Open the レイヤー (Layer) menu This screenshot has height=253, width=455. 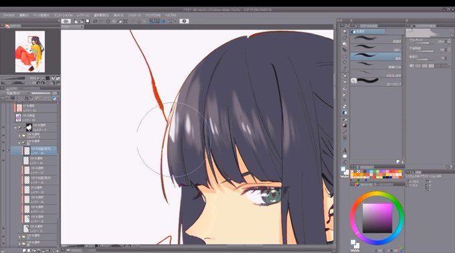pyautogui.click(x=83, y=15)
